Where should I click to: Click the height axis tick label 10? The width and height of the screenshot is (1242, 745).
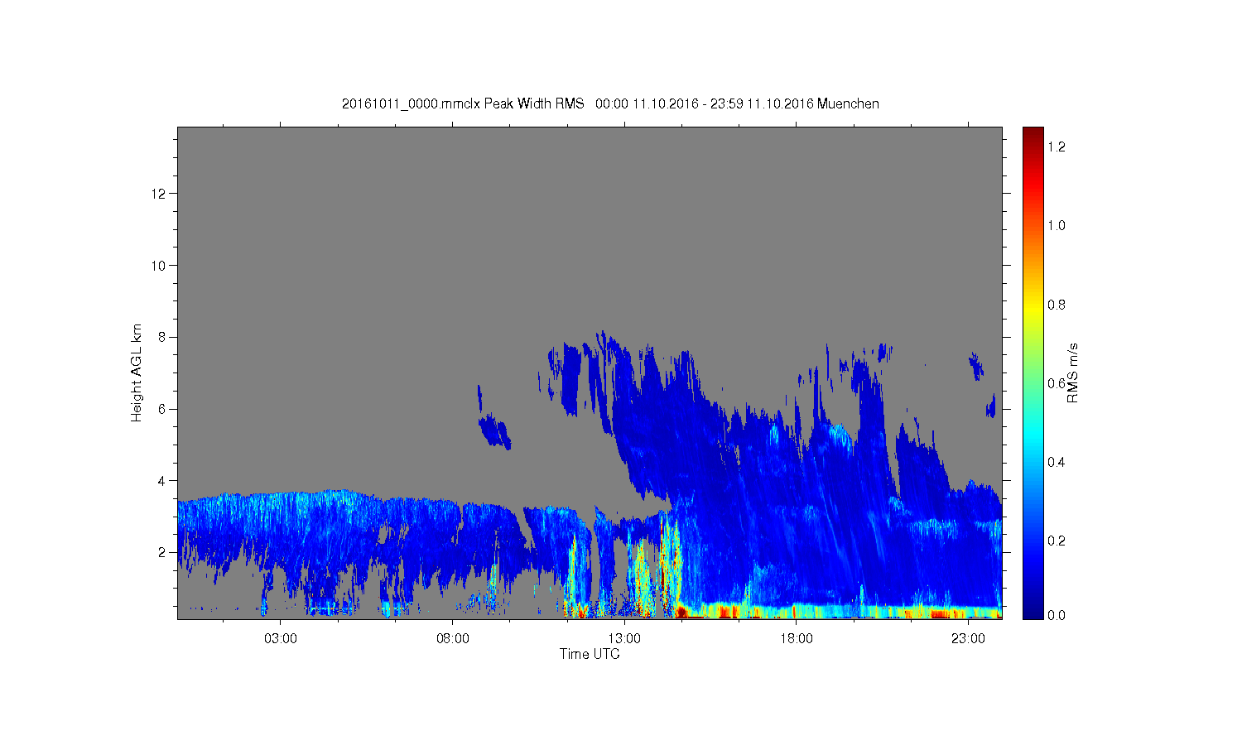point(160,266)
